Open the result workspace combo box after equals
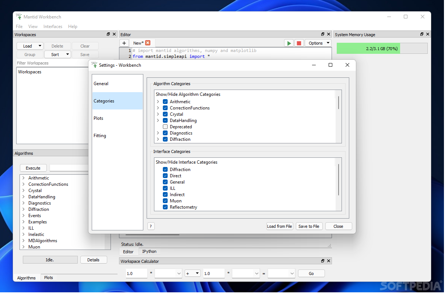The height and width of the screenshot is (296, 448). pyautogui.click(x=281, y=274)
